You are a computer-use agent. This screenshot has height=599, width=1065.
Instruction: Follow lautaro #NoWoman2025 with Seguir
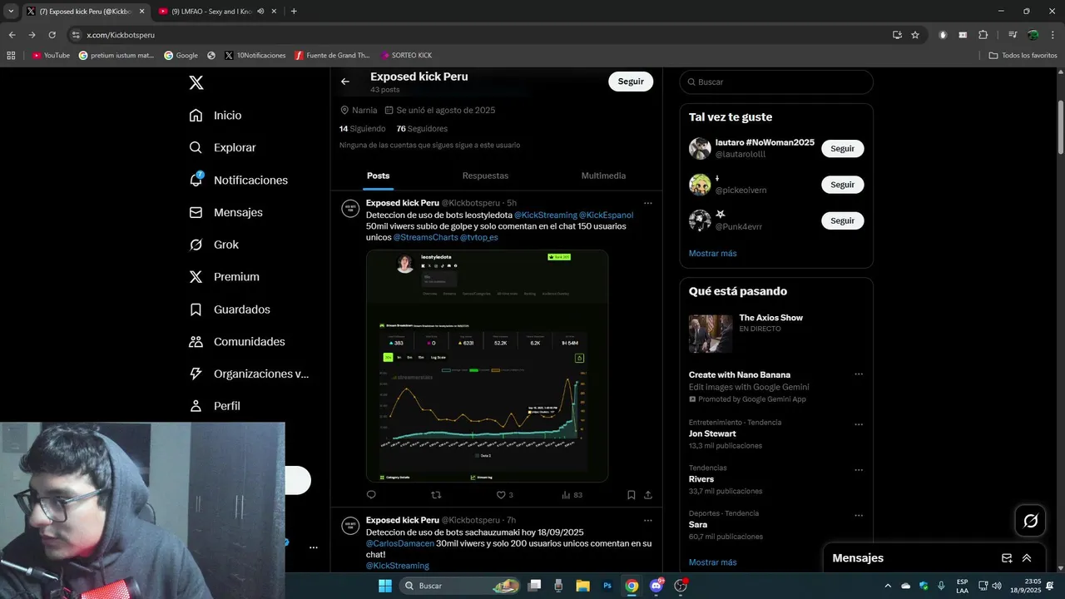(x=842, y=148)
